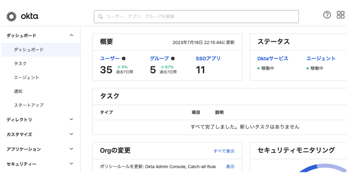Open the help question mark icon
The height and width of the screenshot is (176, 348).
[x=327, y=15]
